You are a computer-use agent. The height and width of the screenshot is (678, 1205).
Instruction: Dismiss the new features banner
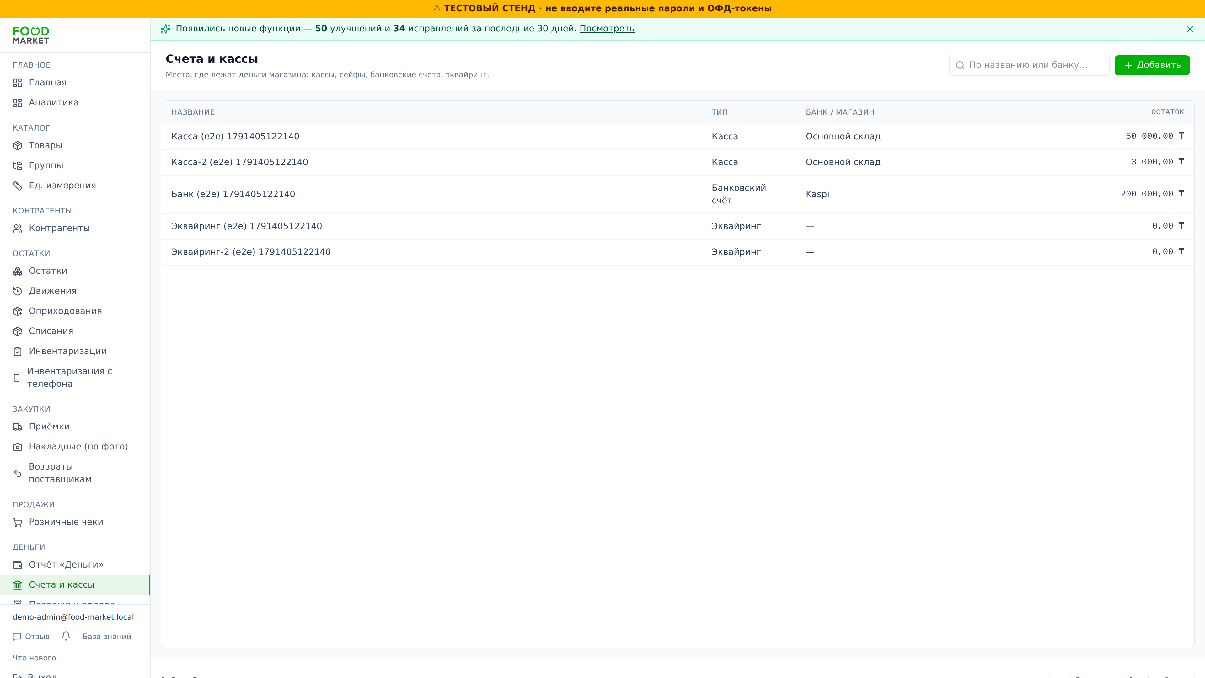1190,29
